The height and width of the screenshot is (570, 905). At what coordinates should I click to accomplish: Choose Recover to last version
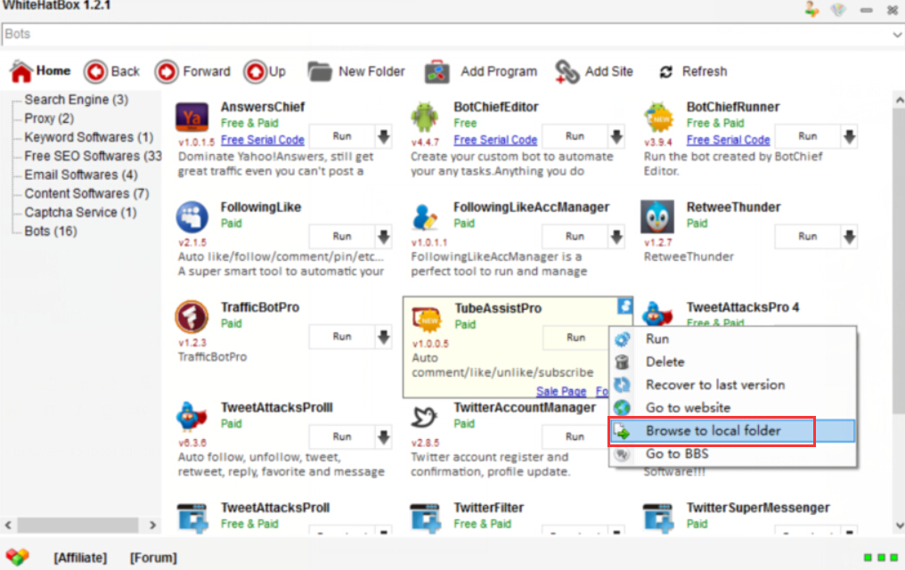[x=714, y=385]
